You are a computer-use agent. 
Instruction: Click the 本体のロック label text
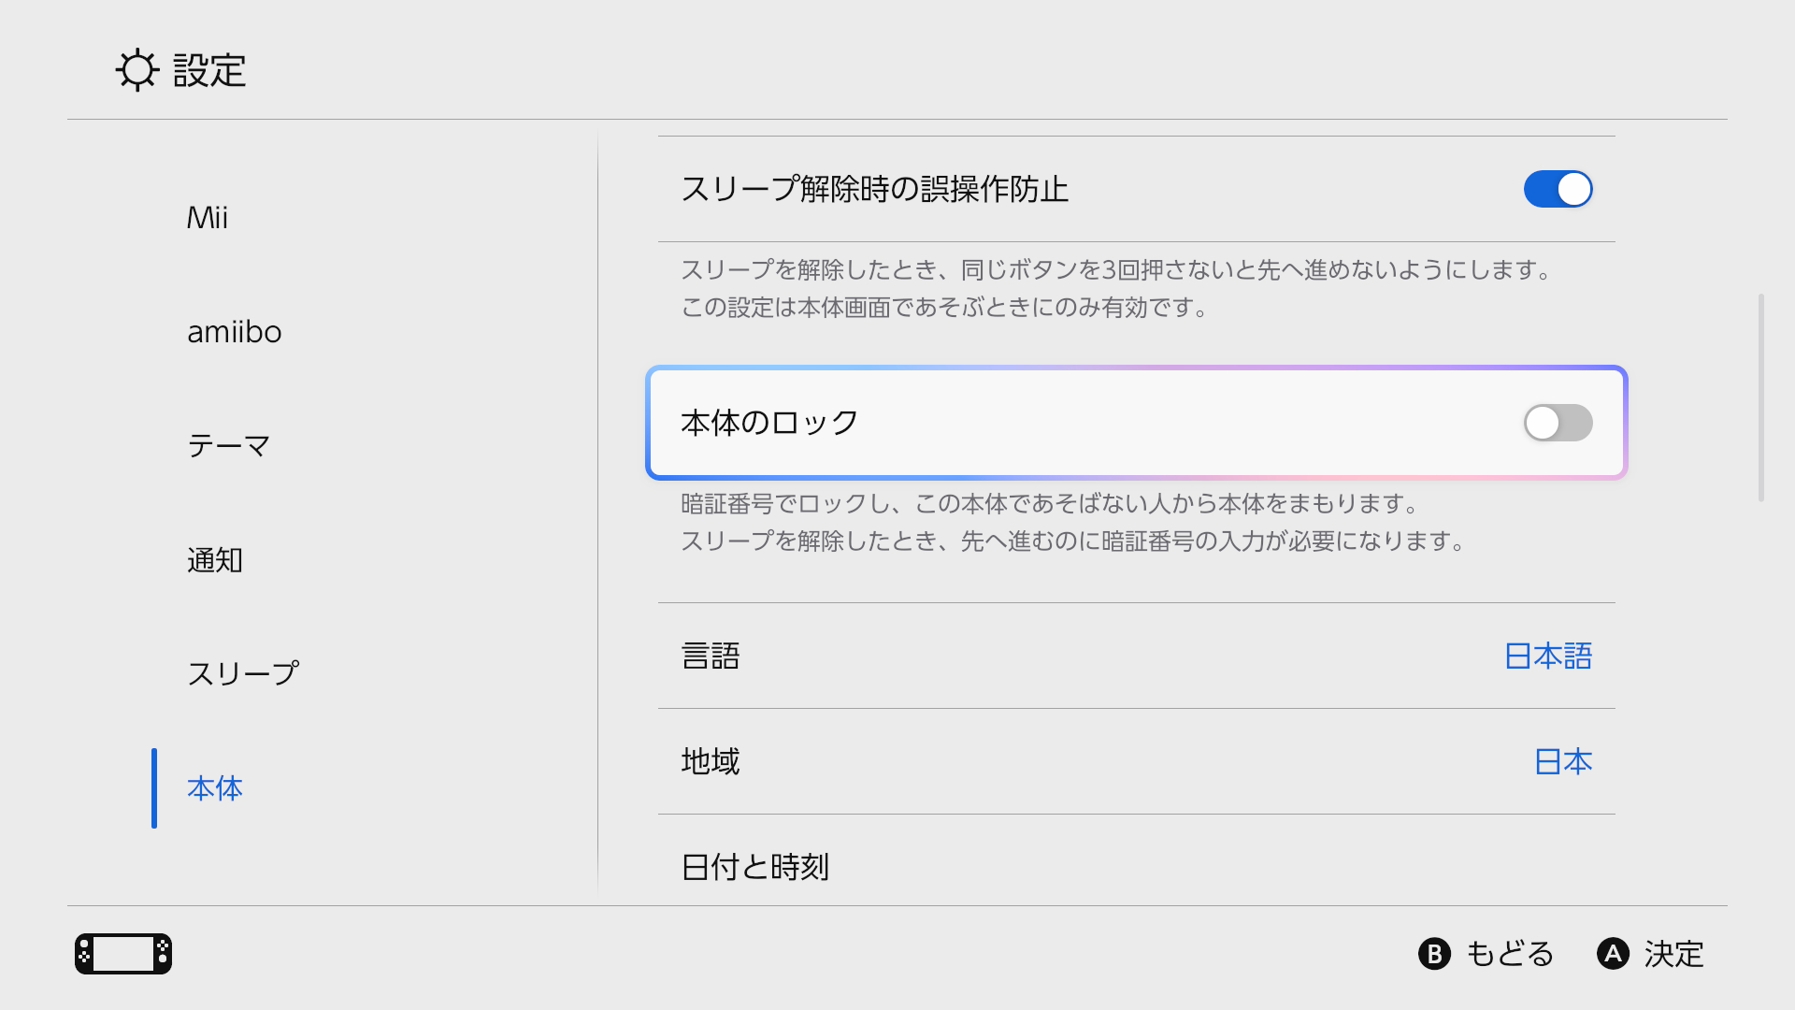pyautogui.click(x=769, y=423)
